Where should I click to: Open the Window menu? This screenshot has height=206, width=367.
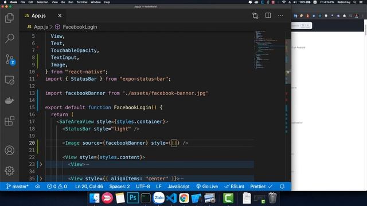96,2
